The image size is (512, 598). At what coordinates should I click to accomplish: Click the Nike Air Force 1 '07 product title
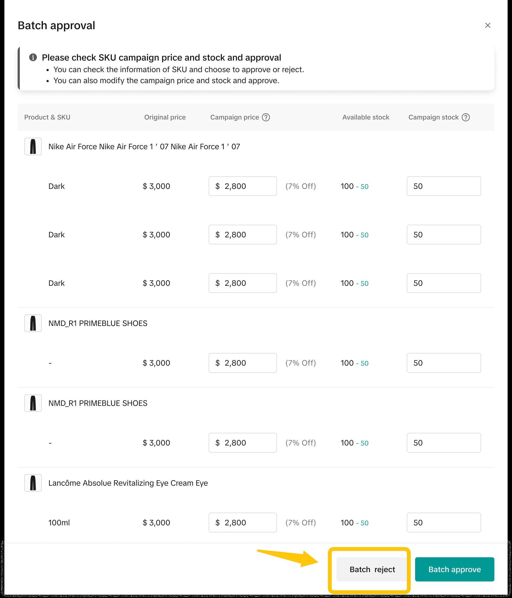click(x=144, y=147)
